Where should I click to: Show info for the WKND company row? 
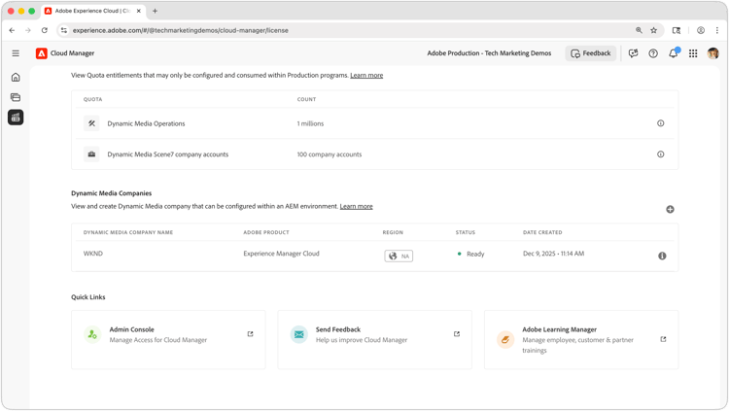click(662, 256)
